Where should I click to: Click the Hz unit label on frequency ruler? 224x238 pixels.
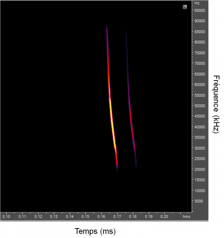click(x=197, y=3)
